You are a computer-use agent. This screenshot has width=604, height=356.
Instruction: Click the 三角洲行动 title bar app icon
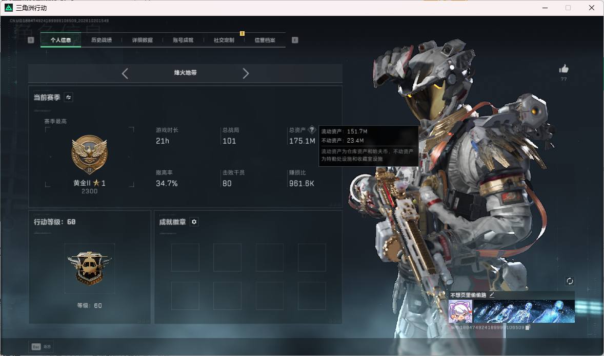pyautogui.click(x=9, y=8)
